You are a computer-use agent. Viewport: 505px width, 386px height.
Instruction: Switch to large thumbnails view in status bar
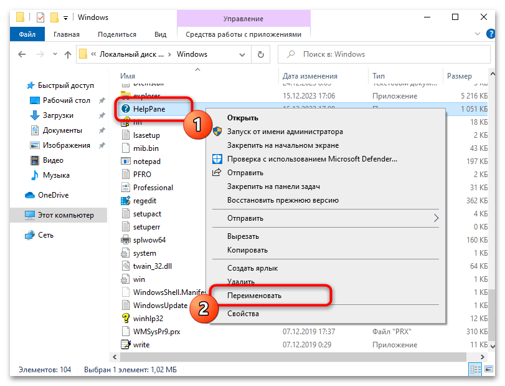tap(490, 370)
